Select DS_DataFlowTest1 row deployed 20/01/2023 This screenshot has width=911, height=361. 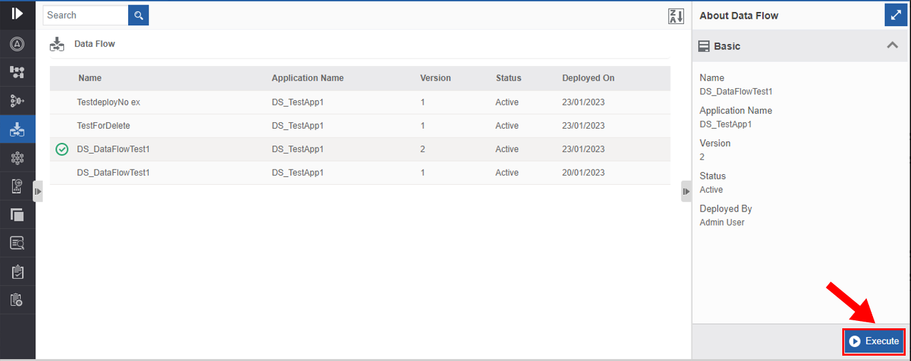pyautogui.click(x=360, y=172)
